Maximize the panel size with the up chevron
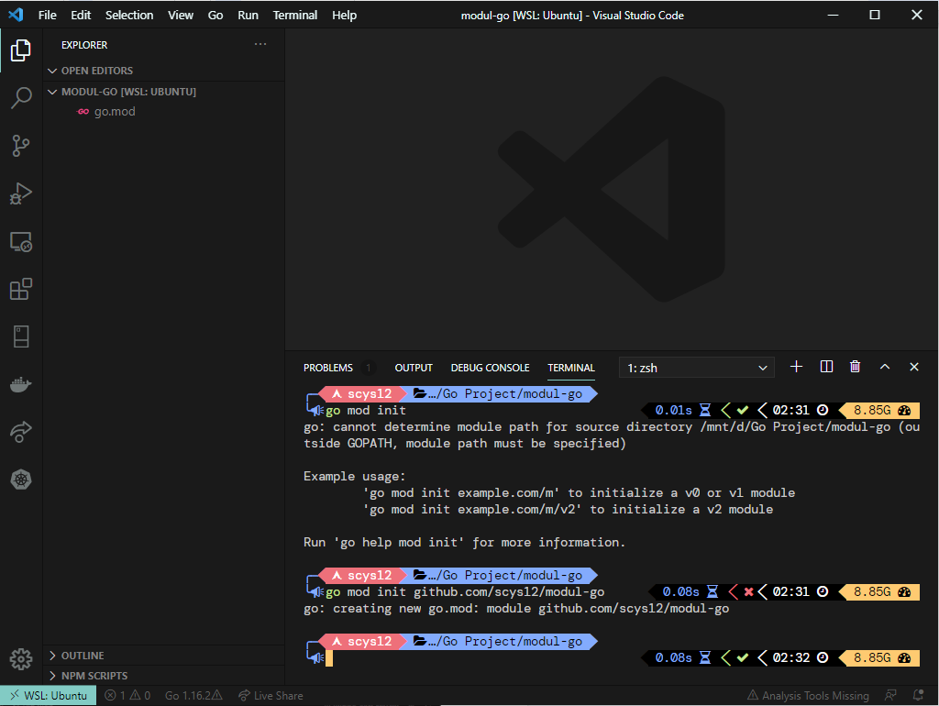The width and height of the screenshot is (939, 706). 885,367
